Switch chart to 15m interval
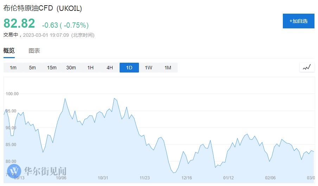This screenshot has height=186, width=318. (x=52, y=68)
